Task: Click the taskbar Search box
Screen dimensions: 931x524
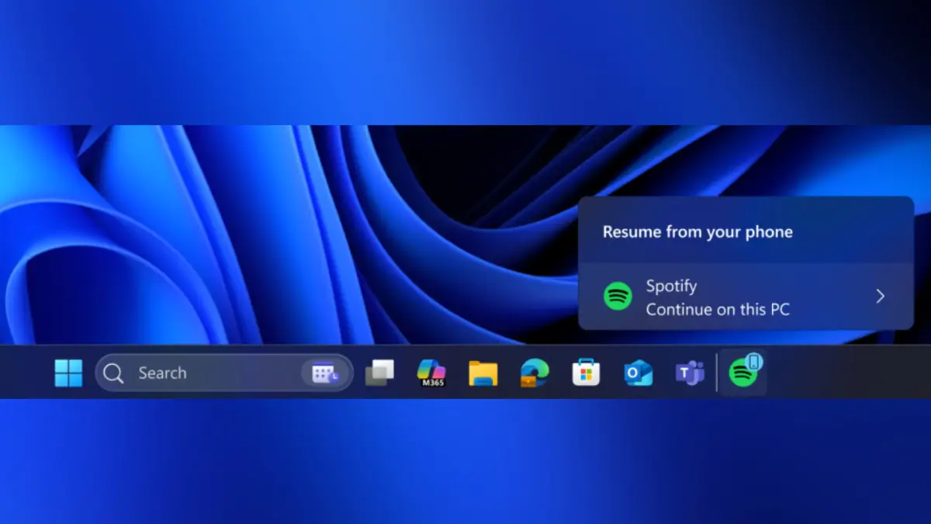Action: 224,373
